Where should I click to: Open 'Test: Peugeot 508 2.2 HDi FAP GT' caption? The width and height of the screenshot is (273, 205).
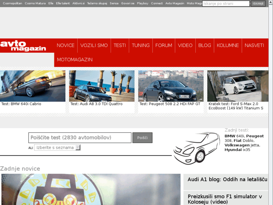pos(170,104)
